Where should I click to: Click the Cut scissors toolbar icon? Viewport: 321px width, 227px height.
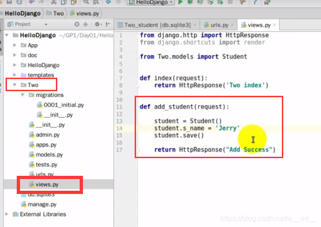pyautogui.click(x=54, y=2)
